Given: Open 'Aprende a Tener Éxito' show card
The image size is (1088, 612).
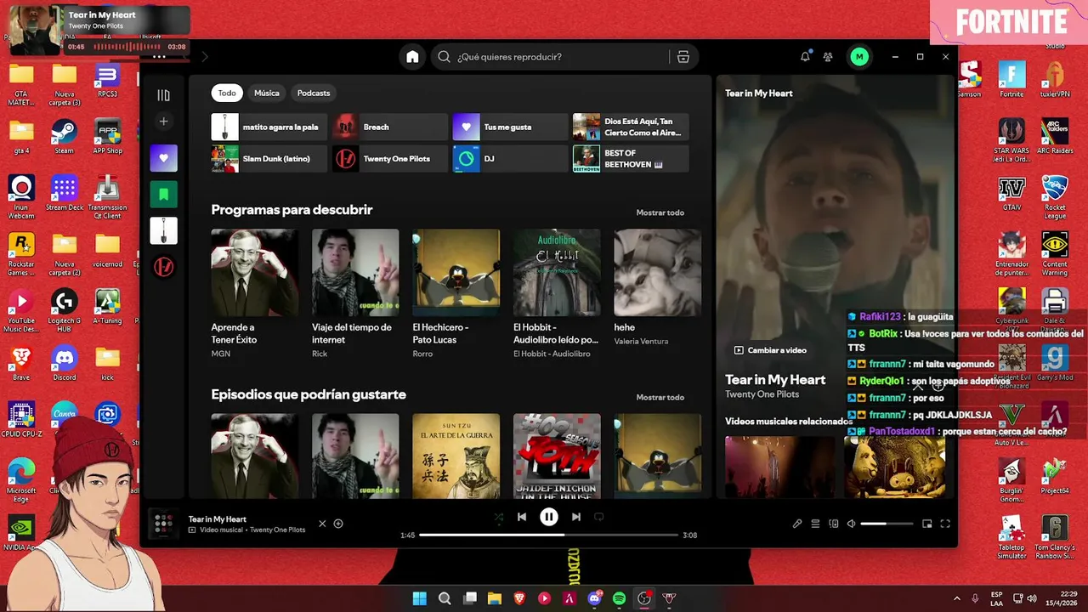Looking at the screenshot, I should click(254, 293).
